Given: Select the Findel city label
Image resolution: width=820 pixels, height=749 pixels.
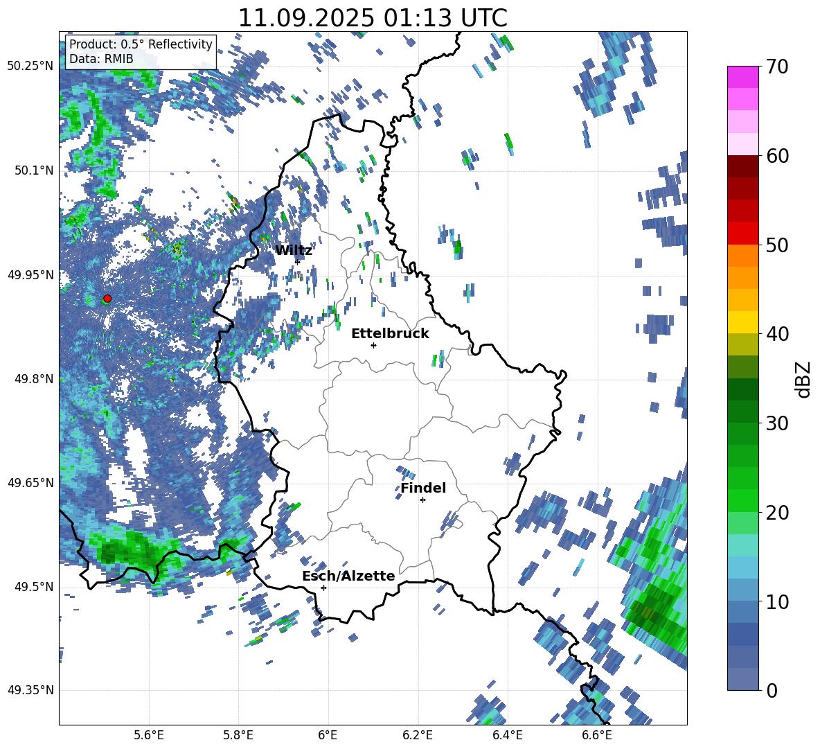Looking at the screenshot, I should (423, 488).
